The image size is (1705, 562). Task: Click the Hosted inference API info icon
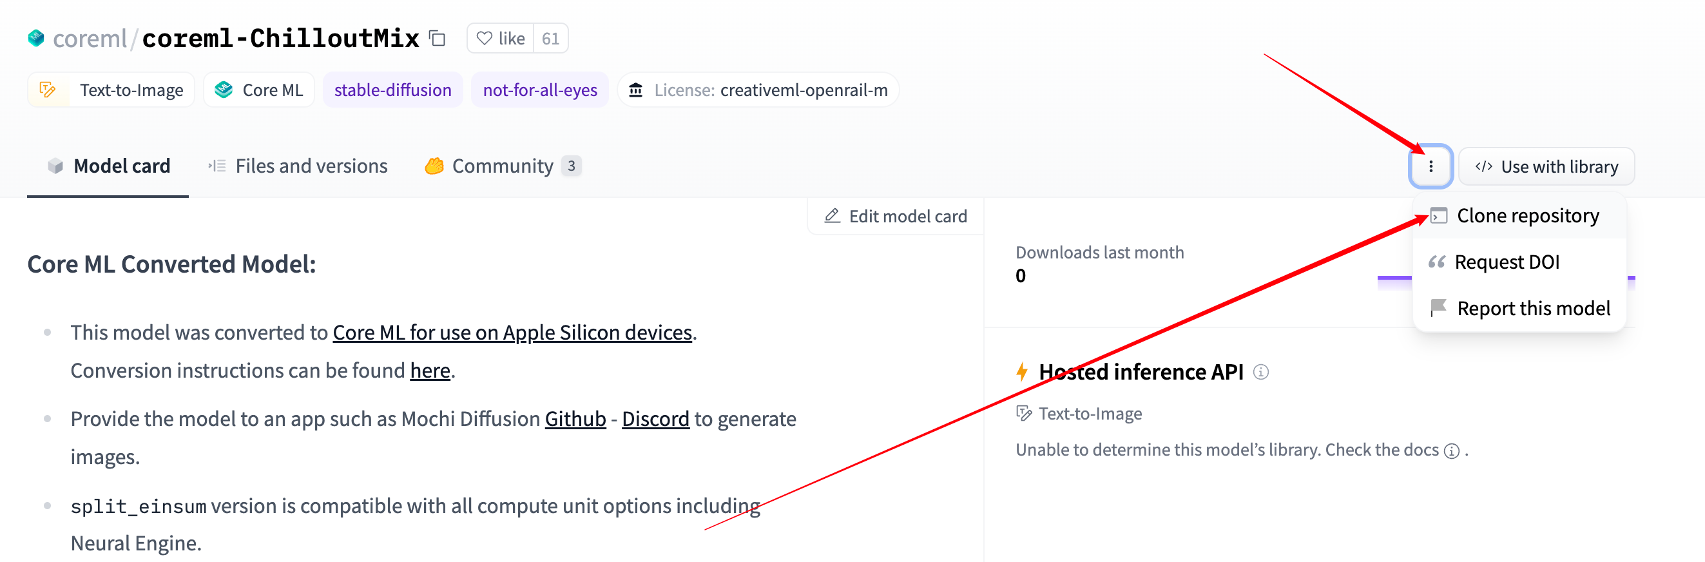coord(1261,372)
